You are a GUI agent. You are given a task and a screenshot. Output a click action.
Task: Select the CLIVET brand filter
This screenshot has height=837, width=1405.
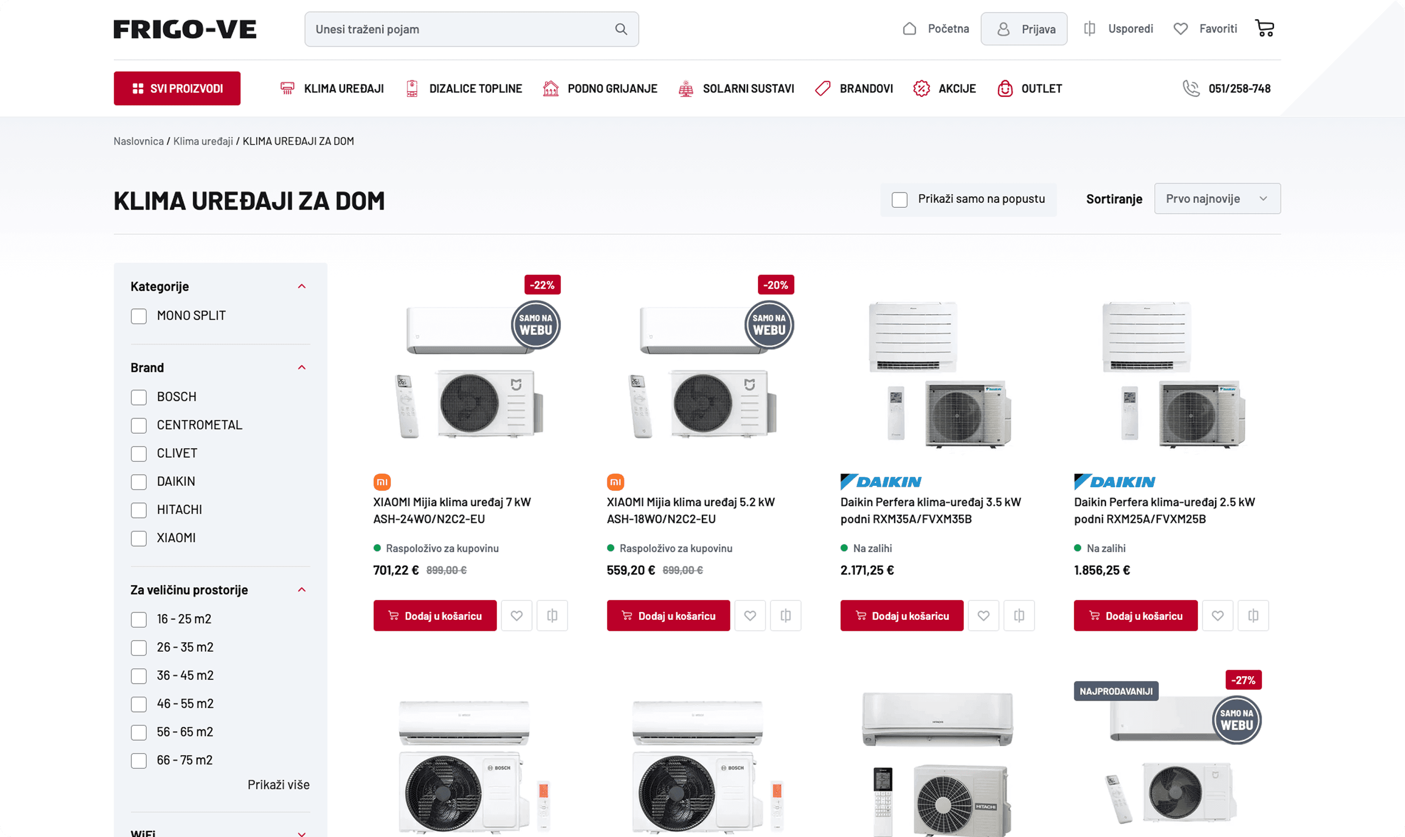click(139, 454)
